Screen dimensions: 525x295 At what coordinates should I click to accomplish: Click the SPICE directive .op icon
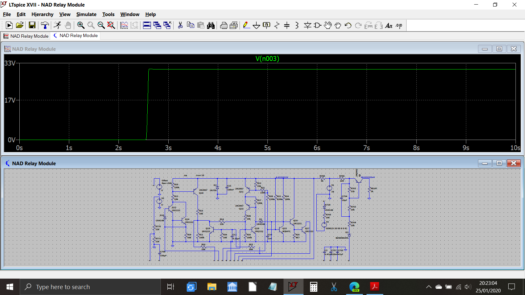[x=399, y=25]
